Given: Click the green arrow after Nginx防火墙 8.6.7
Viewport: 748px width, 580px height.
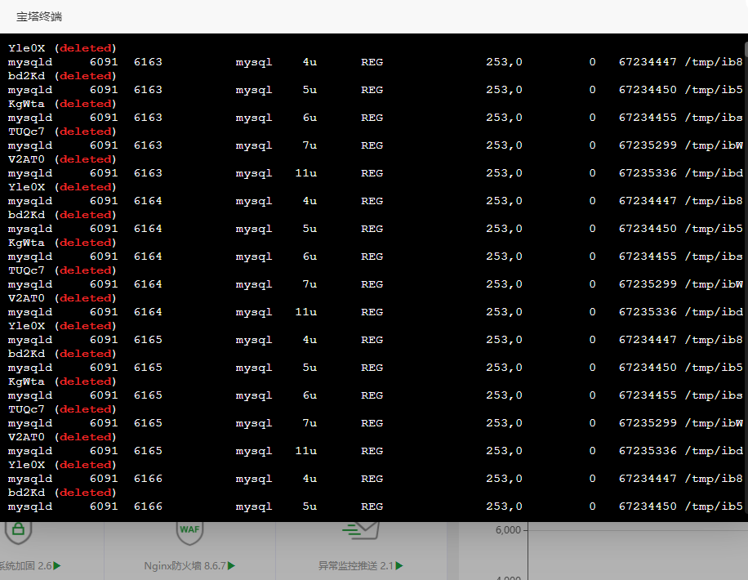Looking at the screenshot, I should [231, 565].
